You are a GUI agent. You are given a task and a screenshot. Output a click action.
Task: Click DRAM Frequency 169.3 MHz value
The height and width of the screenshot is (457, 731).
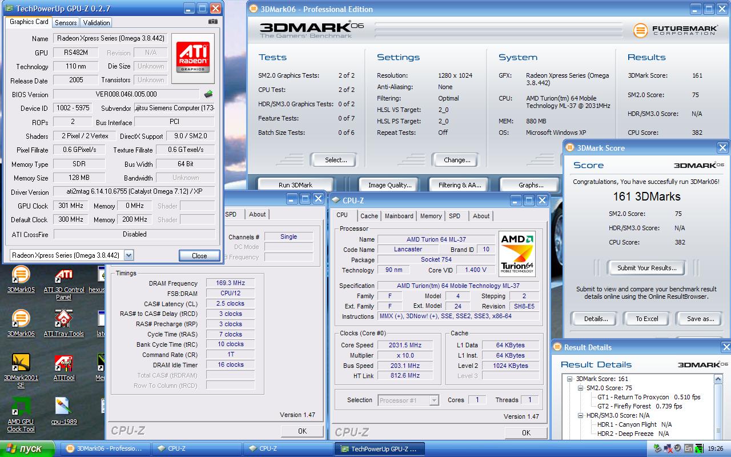coord(230,283)
